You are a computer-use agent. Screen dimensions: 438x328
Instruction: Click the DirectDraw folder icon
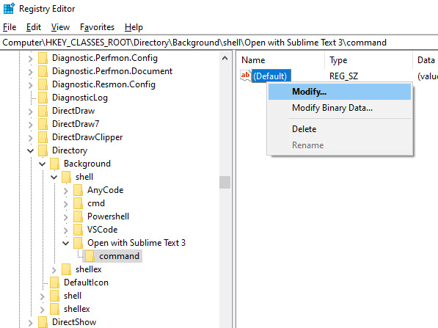[x=43, y=111]
